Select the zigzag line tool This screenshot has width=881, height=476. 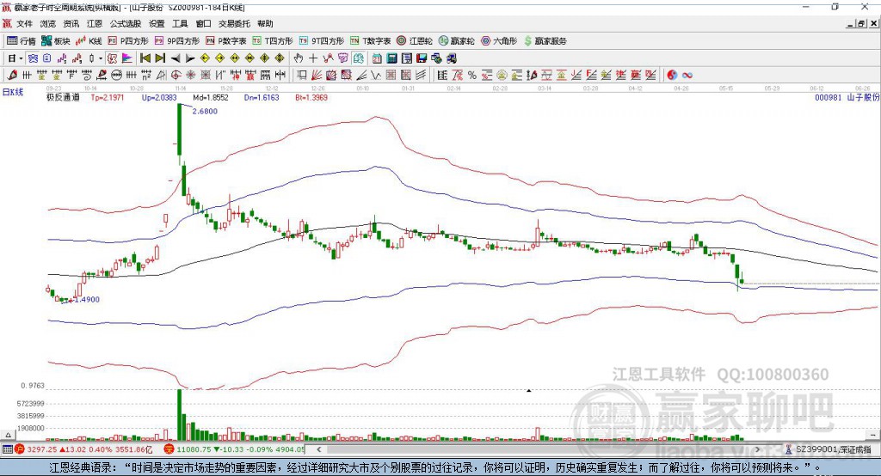375,76
